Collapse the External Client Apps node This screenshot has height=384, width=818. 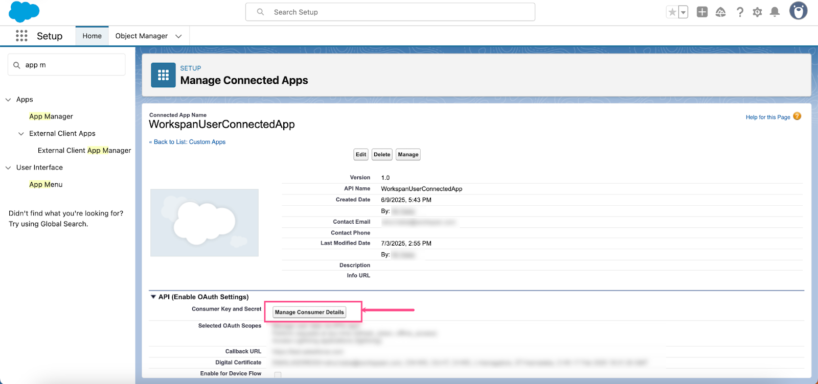pos(21,134)
